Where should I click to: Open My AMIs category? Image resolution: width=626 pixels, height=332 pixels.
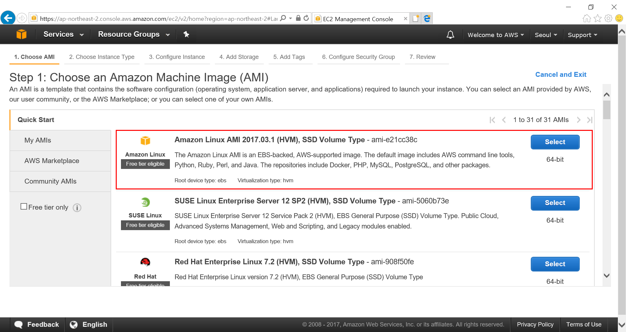(60, 140)
